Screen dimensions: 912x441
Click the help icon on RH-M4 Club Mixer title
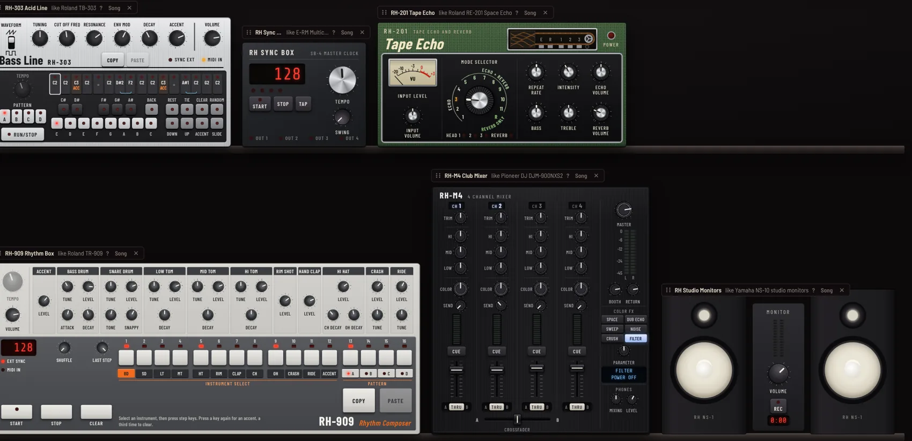tap(568, 176)
